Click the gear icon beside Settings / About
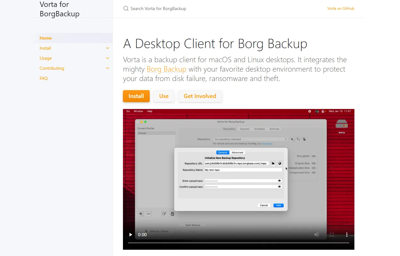The width and height of the screenshot is (400, 256). tap(146, 231)
